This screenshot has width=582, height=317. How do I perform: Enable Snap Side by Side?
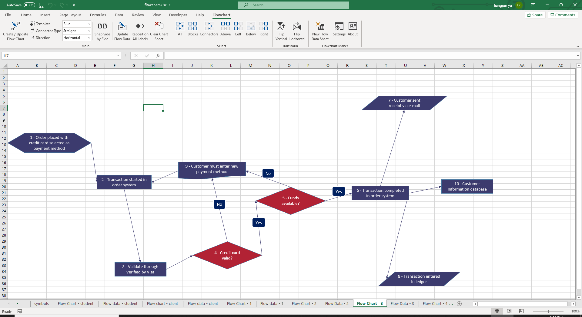102,30
